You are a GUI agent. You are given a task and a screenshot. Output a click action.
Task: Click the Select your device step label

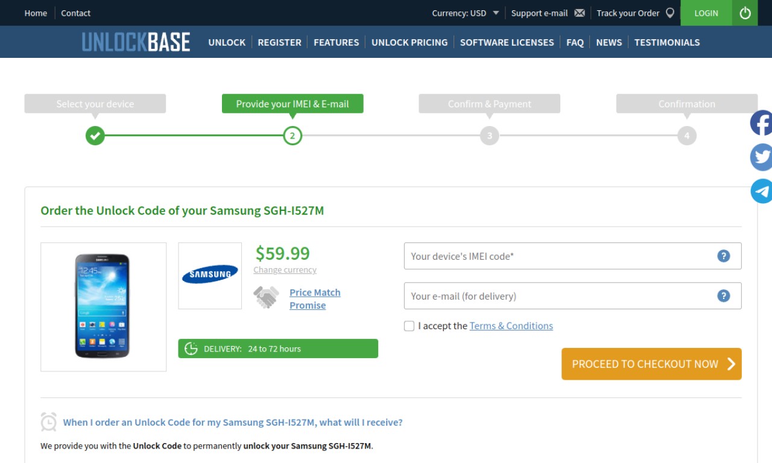tap(95, 104)
